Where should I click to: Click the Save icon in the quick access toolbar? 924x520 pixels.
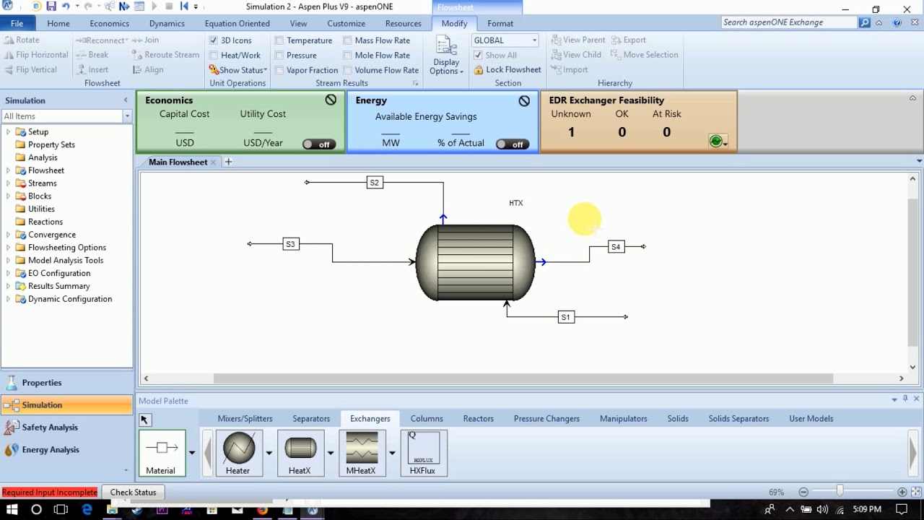(x=51, y=6)
